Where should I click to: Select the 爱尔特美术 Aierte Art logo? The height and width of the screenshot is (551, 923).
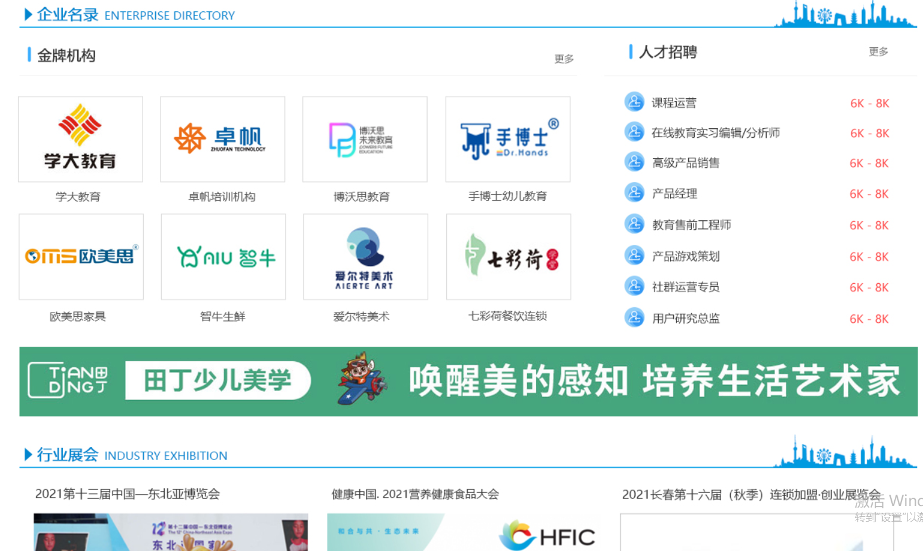[365, 256]
